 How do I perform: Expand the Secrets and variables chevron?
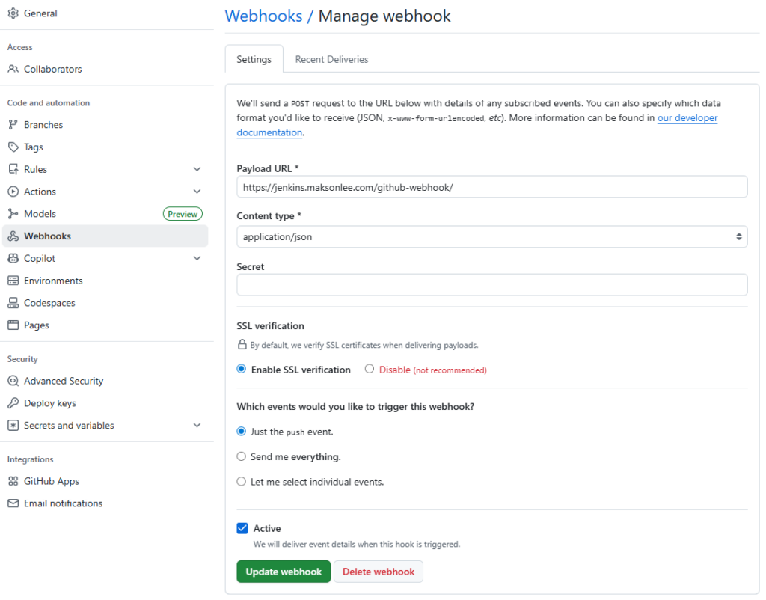[197, 426]
